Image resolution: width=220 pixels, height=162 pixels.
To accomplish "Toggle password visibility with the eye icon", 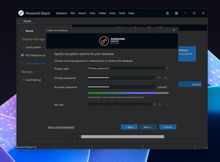I will 159,78.
